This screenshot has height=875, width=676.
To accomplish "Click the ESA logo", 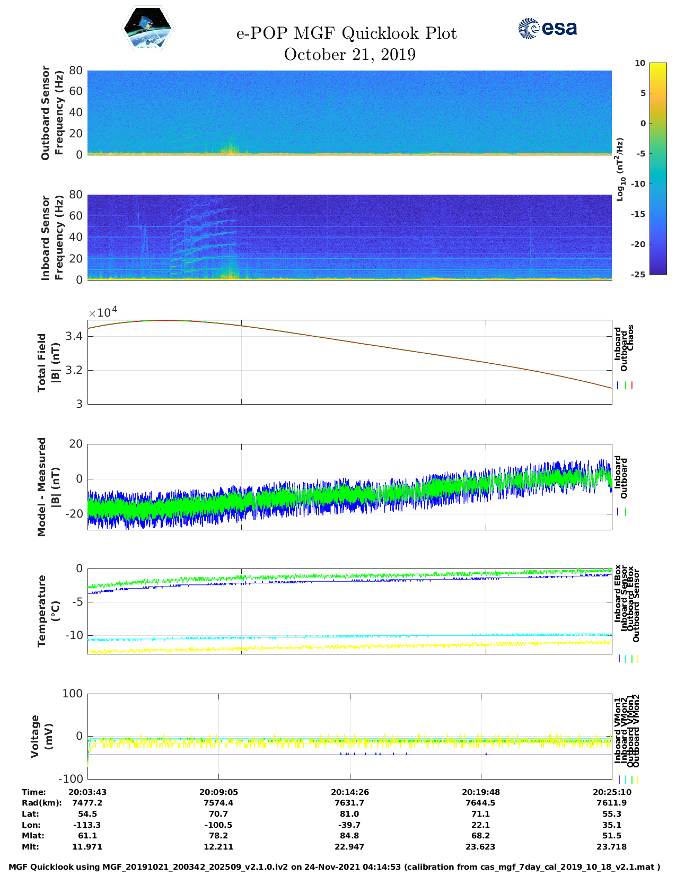I will 547,28.
